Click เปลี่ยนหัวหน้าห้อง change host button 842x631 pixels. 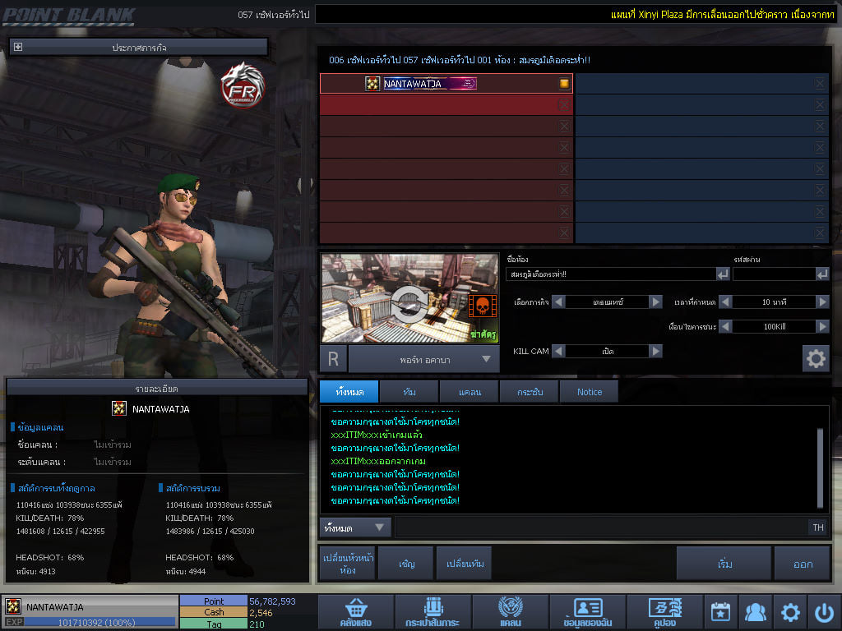click(348, 564)
